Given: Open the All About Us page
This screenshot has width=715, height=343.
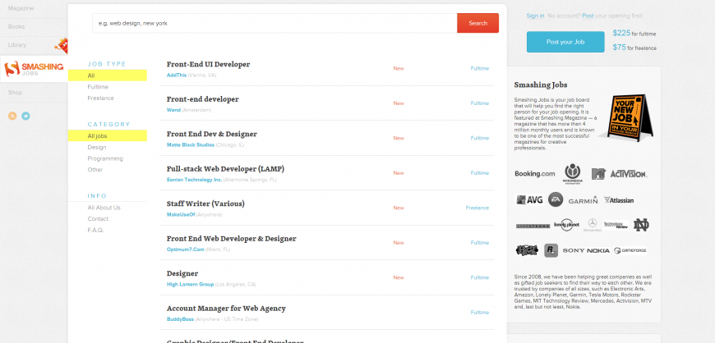Looking at the screenshot, I should [x=104, y=208].
